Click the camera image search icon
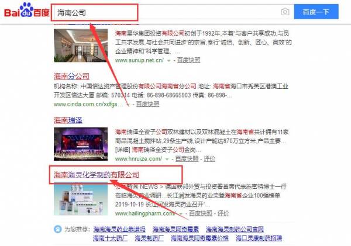Image resolution: width=351 pixels, height=246 pixels. [284, 12]
